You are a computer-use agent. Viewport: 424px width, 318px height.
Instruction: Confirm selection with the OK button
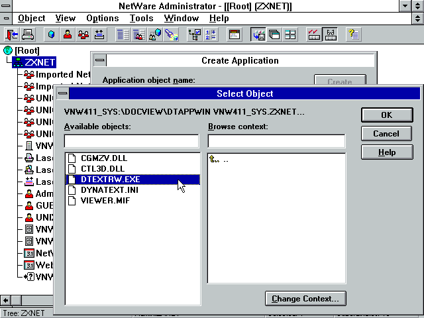[387, 115]
